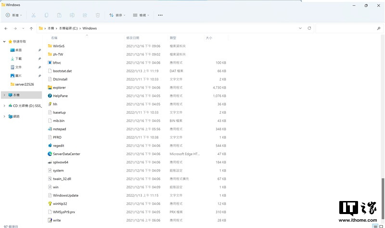Collapse the 快速存取 section
This screenshot has width=385, height=228.
[4, 41]
